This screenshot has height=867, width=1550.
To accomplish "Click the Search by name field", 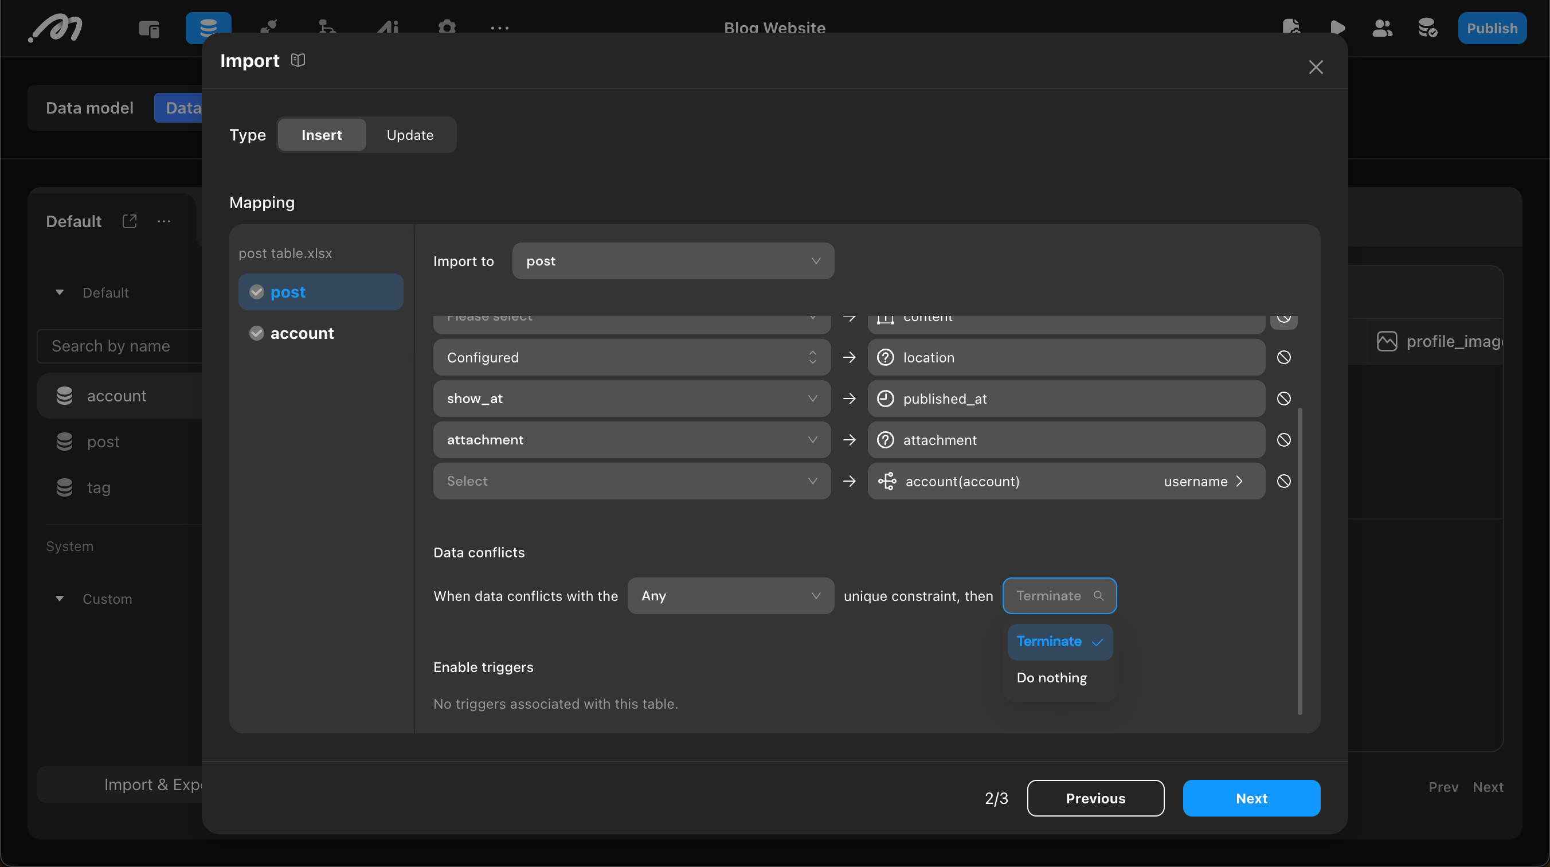I will pos(120,346).
